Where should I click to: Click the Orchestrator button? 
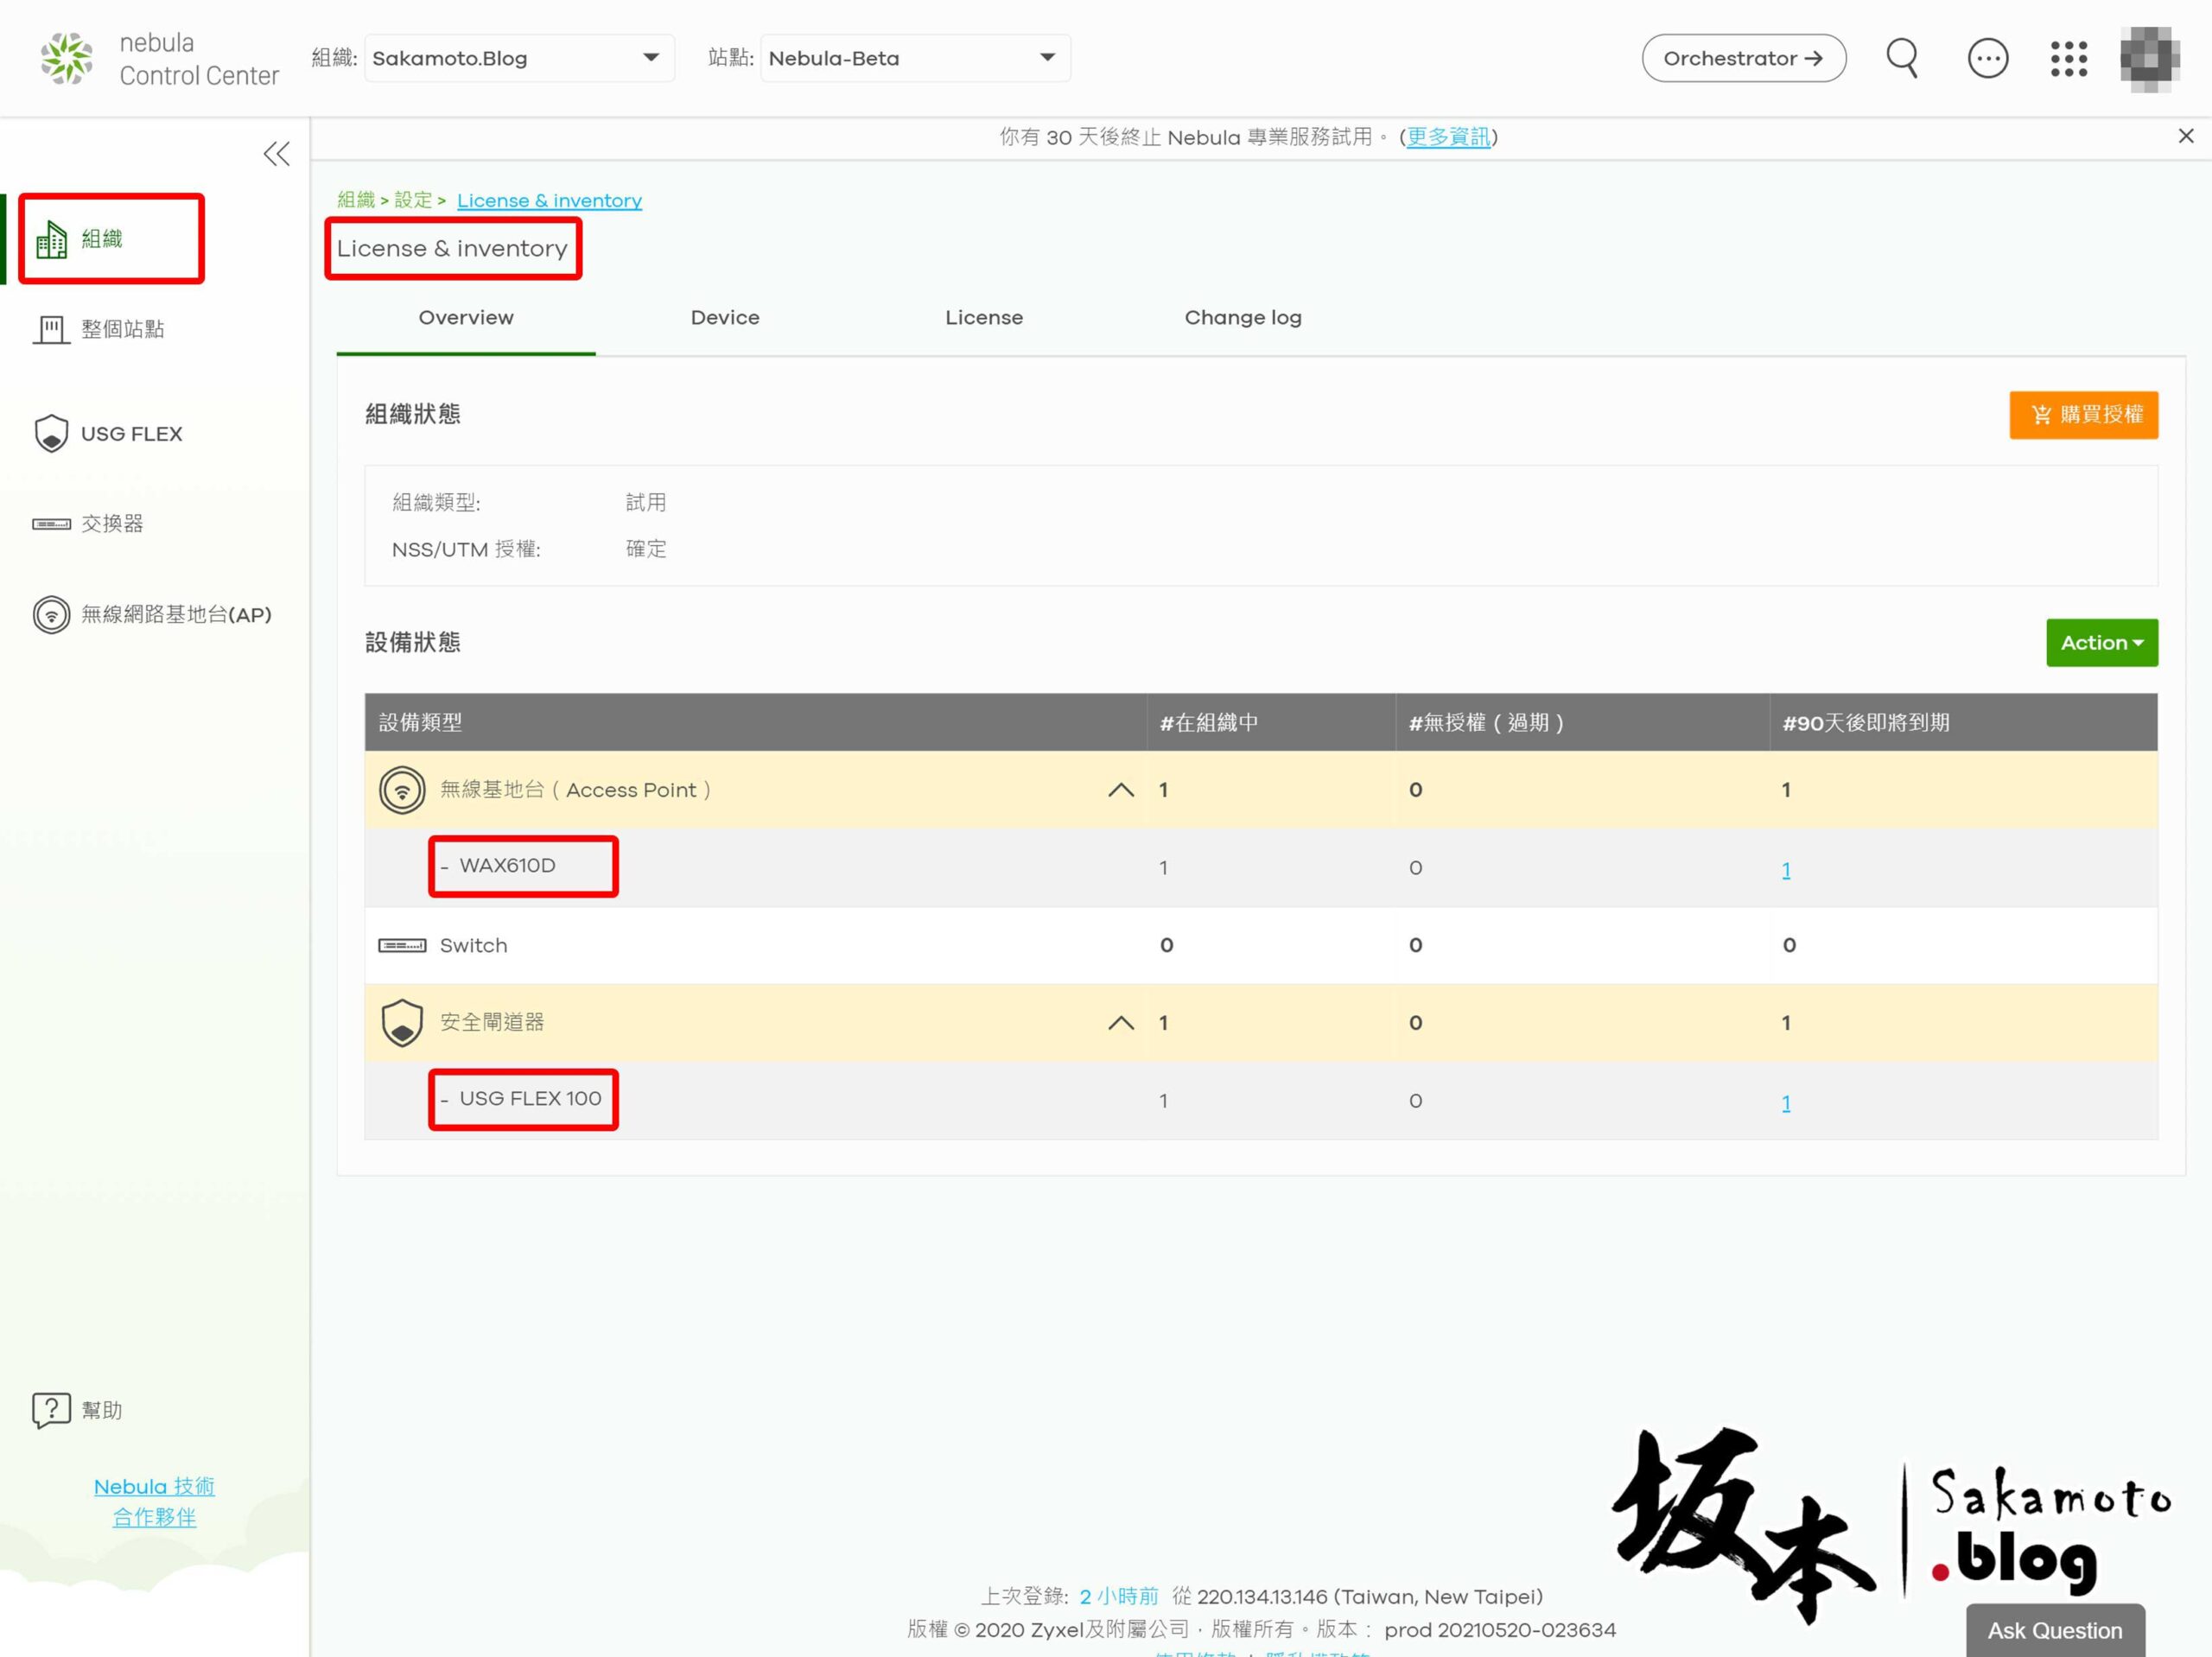pos(1744,58)
